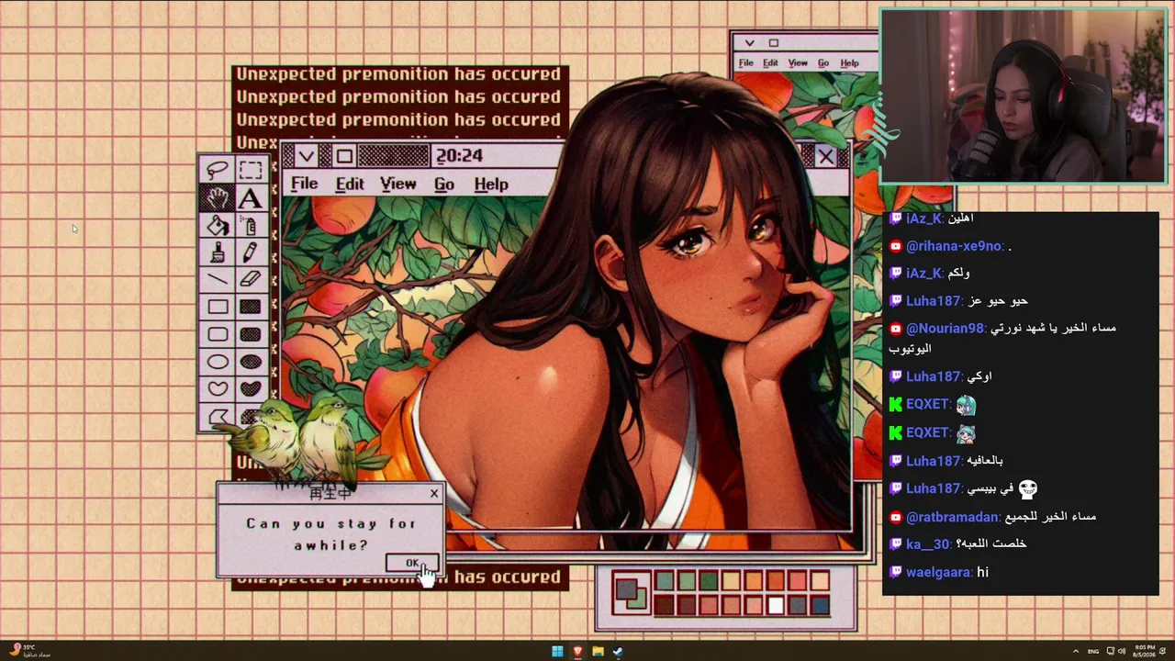Show hidden system tray icons
The height and width of the screenshot is (661, 1175).
point(1076,651)
